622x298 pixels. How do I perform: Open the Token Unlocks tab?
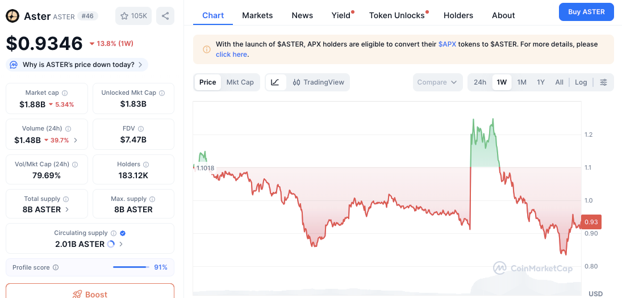(396, 15)
